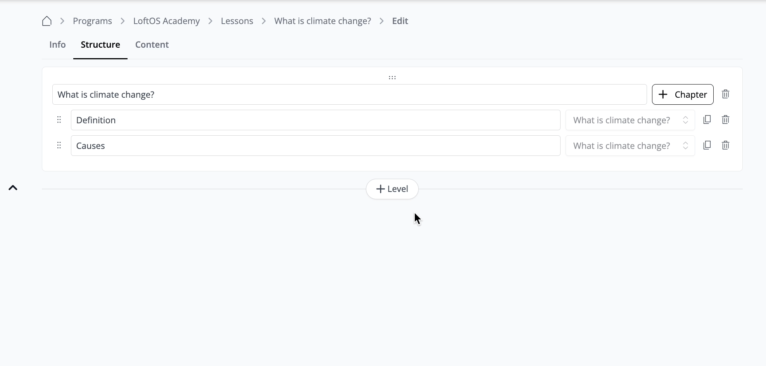Collapse using the left chevron up arrow
The height and width of the screenshot is (366, 766).
pyautogui.click(x=13, y=188)
